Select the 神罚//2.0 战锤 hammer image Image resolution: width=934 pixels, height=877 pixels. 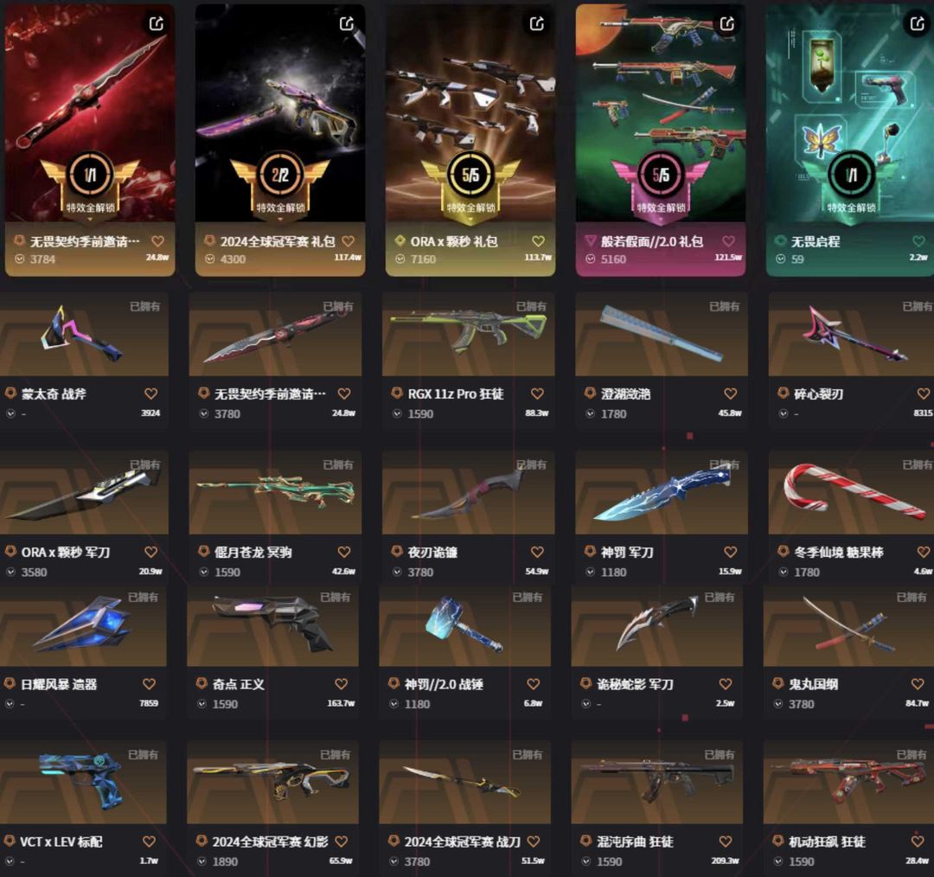464,625
